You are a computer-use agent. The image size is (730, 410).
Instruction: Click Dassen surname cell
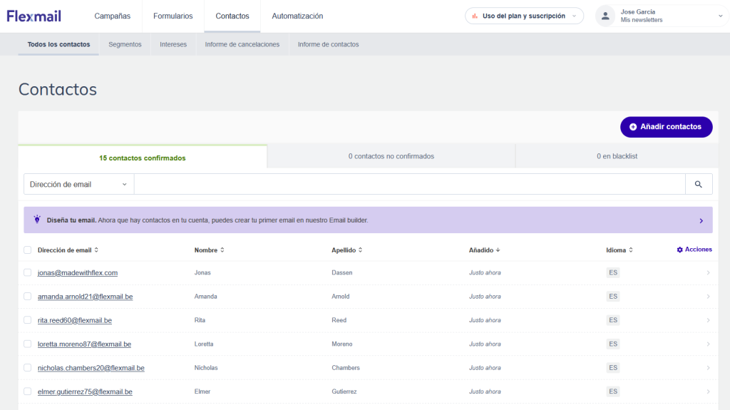[342, 272]
